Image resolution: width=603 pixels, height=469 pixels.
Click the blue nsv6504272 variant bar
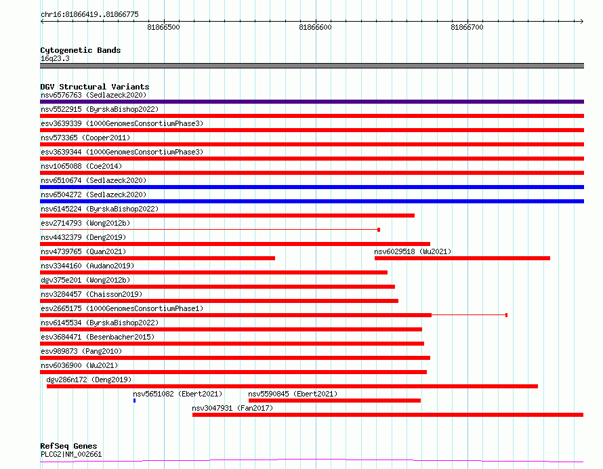coord(312,201)
